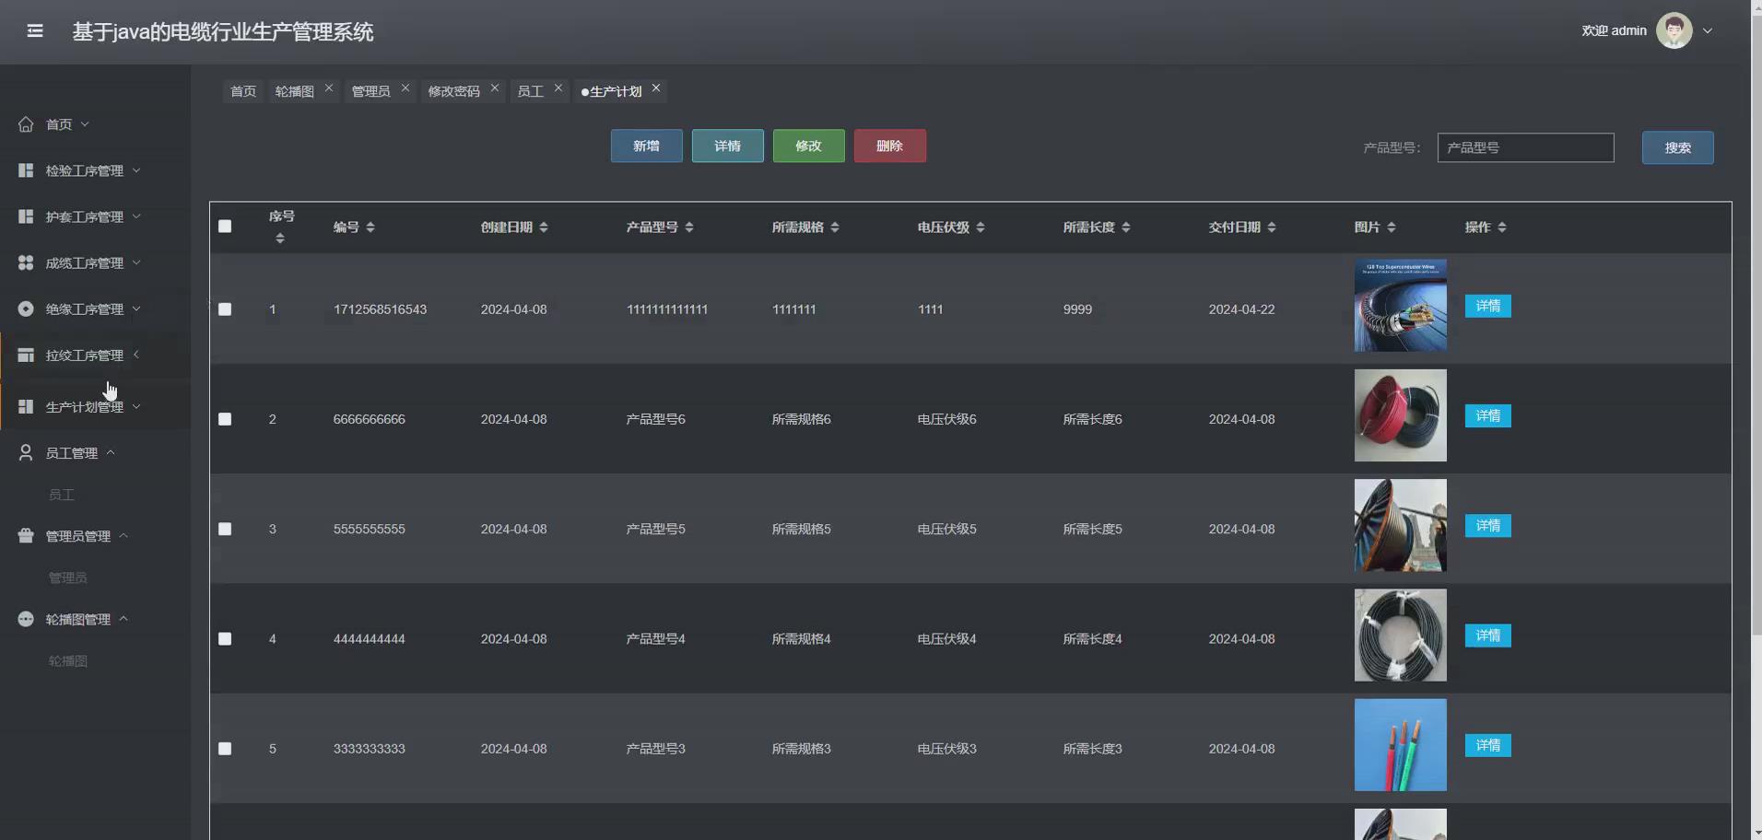Click the 所需规格 sort arrows
The height and width of the screenshot is (840, 1762).
click(x=835, y=227)
